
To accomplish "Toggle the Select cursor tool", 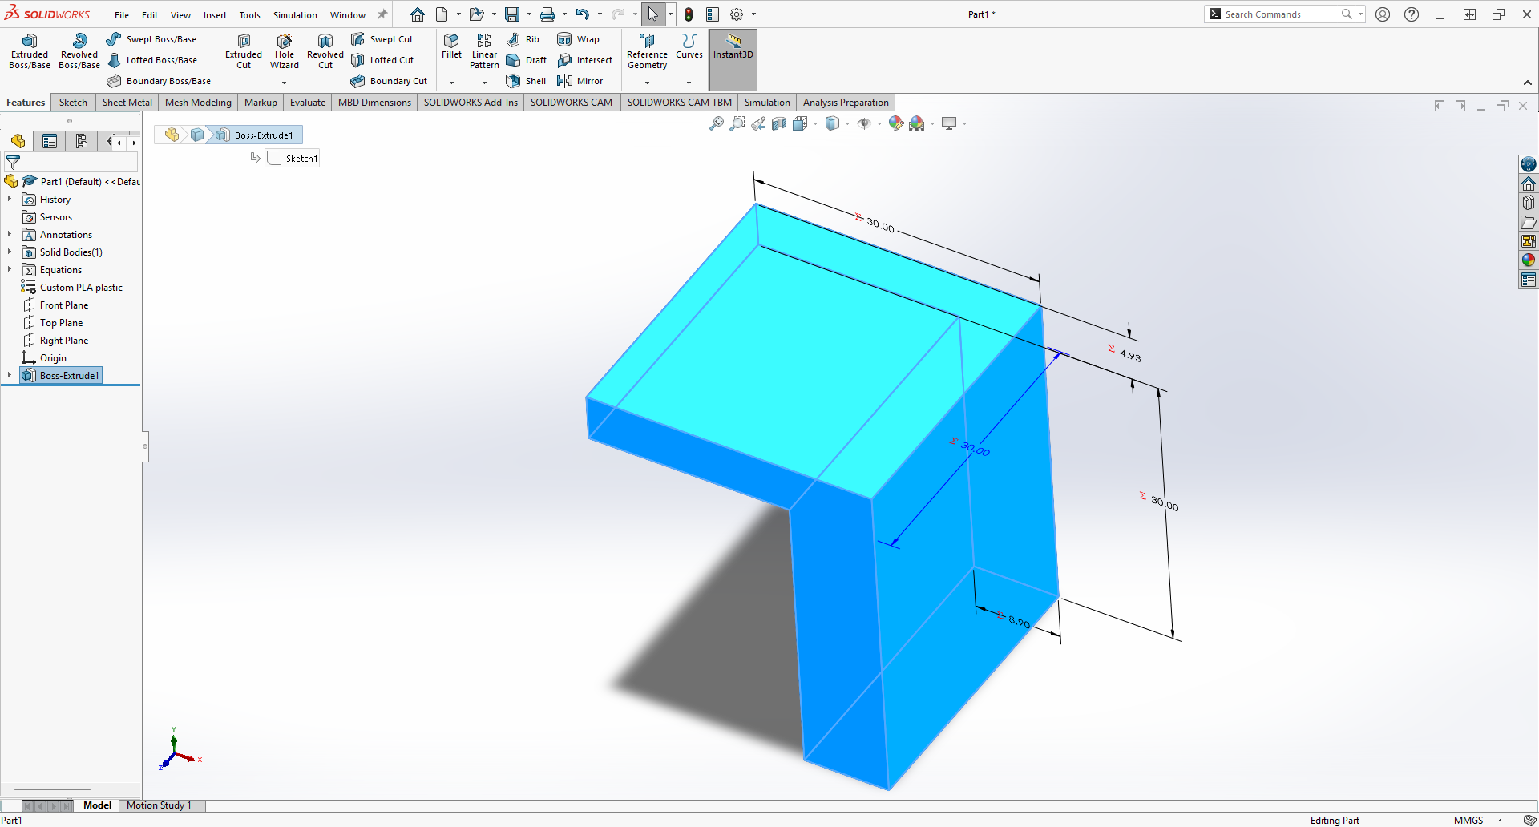I will 652,14.
